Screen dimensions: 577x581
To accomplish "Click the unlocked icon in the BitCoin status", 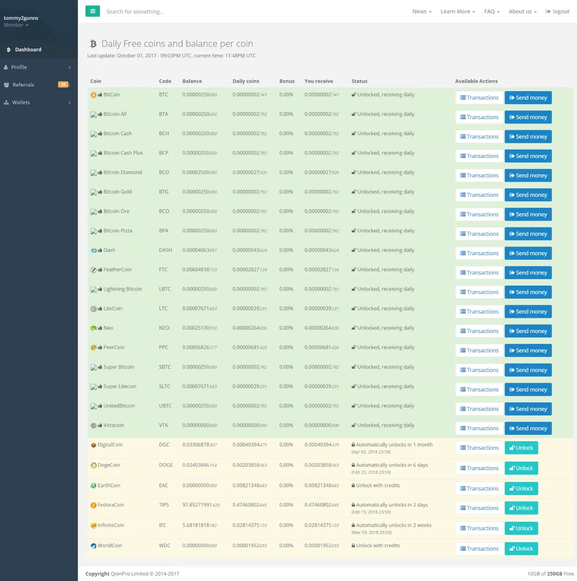I will 354,95.
